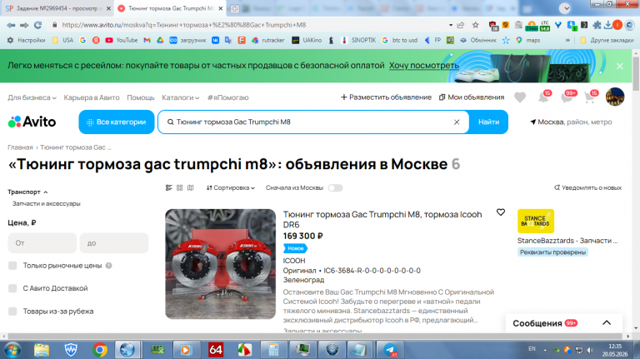Click the page vertical scrollbar thumb
Screen dimensions: 640x359
coord(636,73)
